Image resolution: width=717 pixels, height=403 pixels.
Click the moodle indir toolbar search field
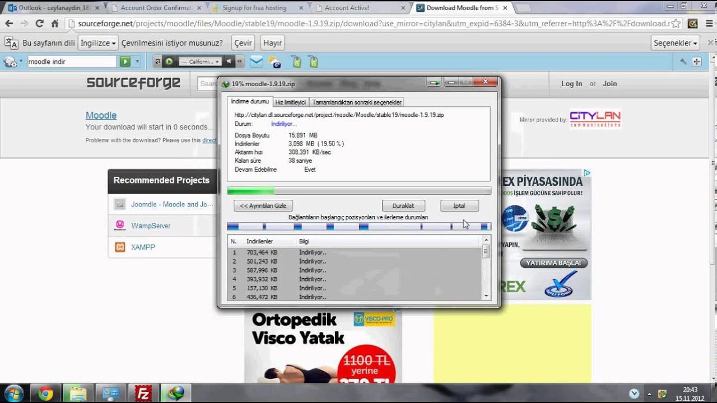coord(72,62)
